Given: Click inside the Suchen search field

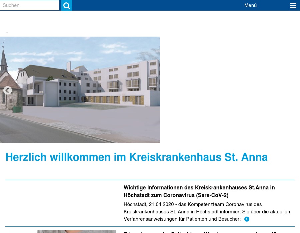Looking at the screenshot, I should (29, 5).
